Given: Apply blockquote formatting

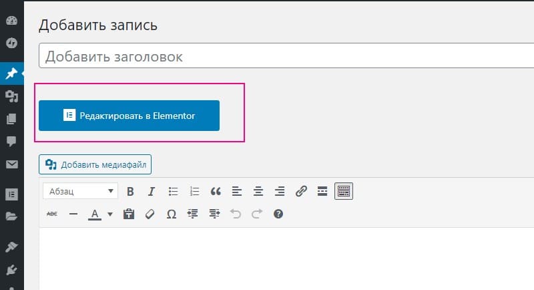Looking at the screenshot, I should point(216,192).
